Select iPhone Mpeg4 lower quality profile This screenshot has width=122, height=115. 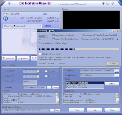click(x=85, y=87)
